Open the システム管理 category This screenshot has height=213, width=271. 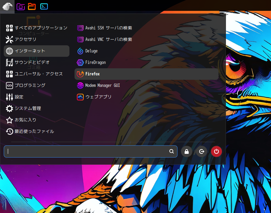[37, 109]
